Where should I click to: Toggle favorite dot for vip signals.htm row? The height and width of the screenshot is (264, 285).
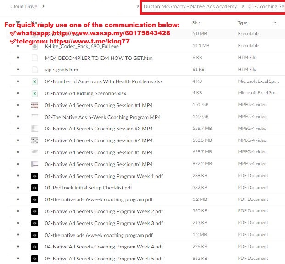[18, 70]
